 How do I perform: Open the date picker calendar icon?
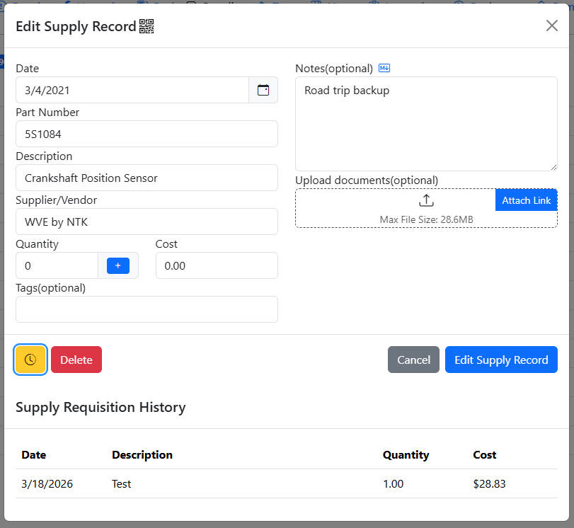[x=263, y=90]
